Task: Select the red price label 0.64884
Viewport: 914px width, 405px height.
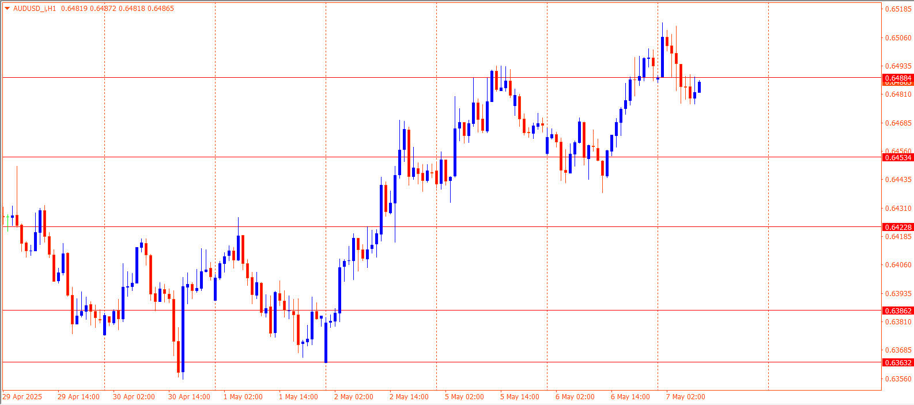Action: pyautogui.click(x=898, y=78)
